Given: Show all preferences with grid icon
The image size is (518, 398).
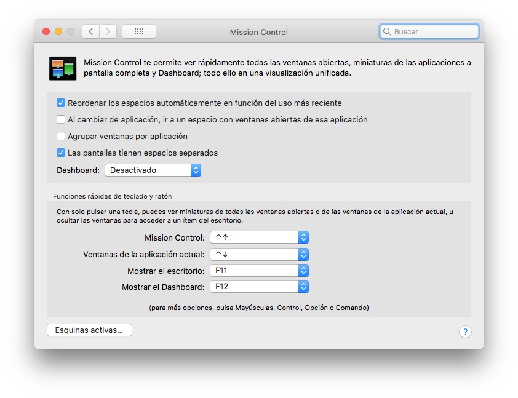Looking at the screenshot, I should pyautogui.click(x=139, y=32).
